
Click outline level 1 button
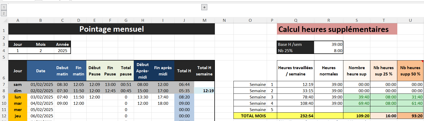[4, 8]
